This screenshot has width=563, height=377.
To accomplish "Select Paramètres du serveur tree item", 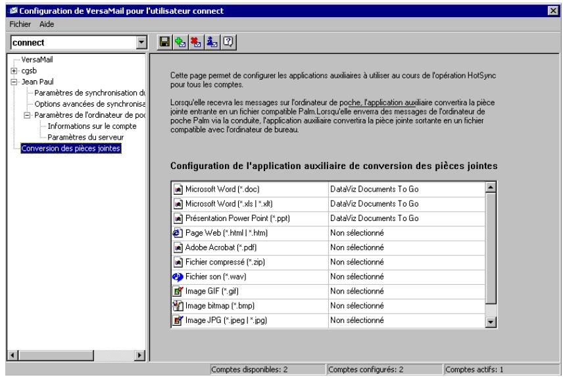I will pyautogui.click(x=86, y=138).
